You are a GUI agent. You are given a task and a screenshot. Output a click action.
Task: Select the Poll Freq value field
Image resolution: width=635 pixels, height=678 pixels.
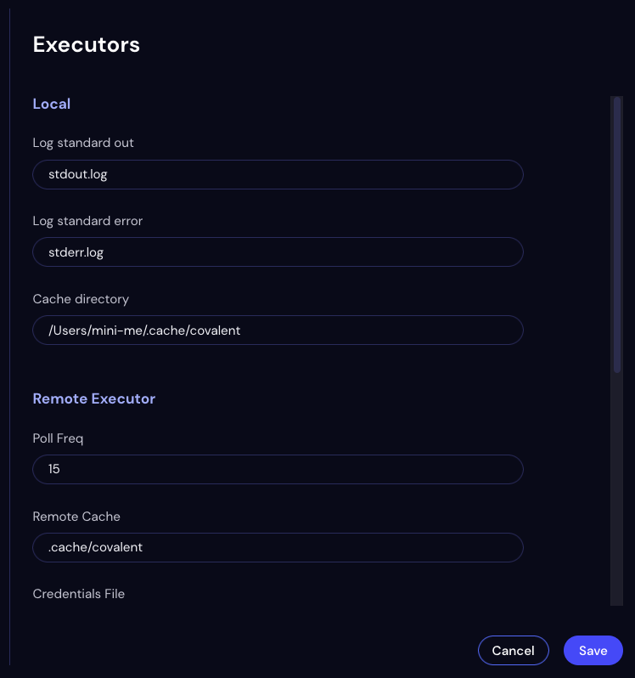(278, 469)
